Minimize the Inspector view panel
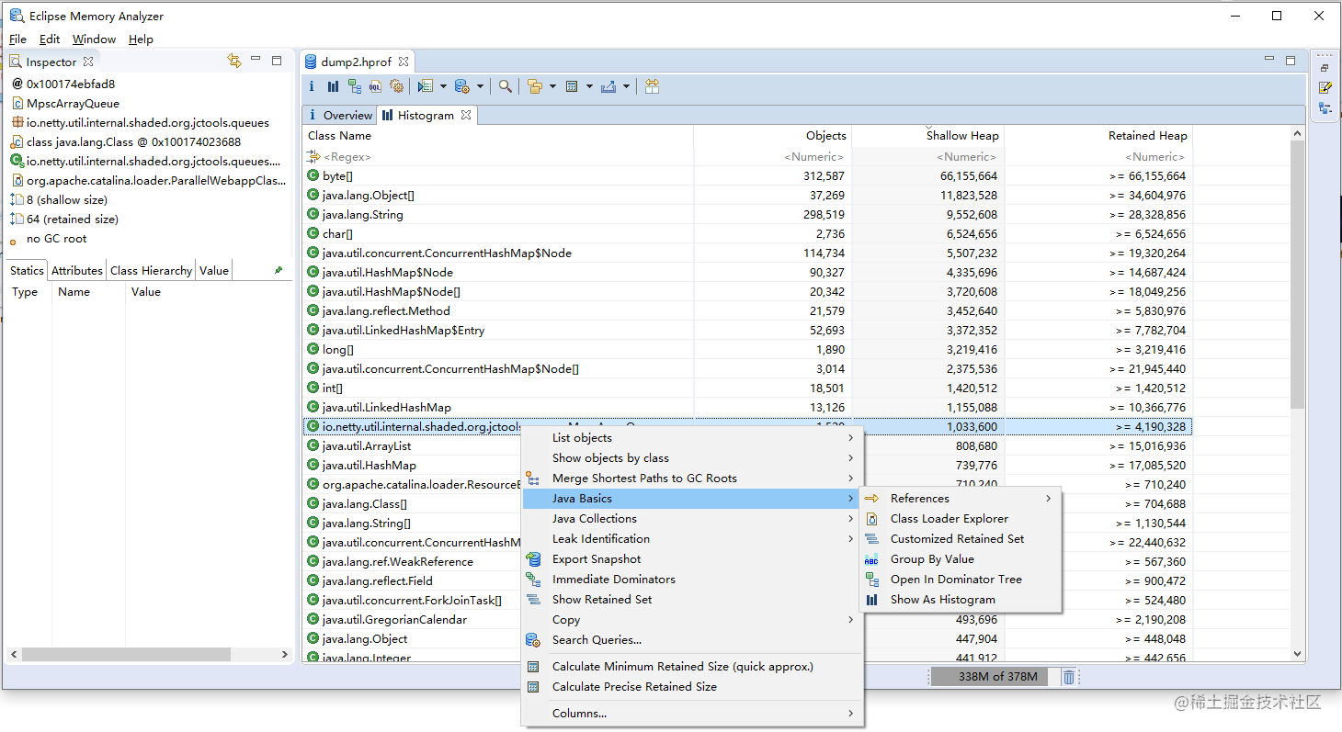The image size is (1342, 732). point(256,59)
